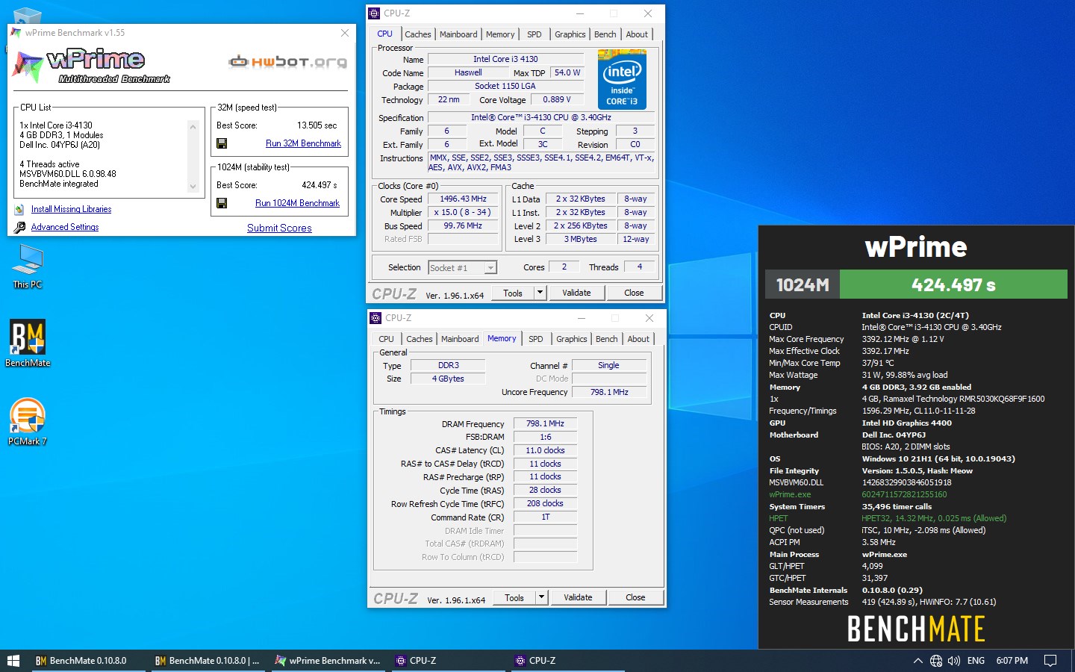Screen dimensions: 1075x672
Task: Open the notification center icon
Action: [1050, 661]
